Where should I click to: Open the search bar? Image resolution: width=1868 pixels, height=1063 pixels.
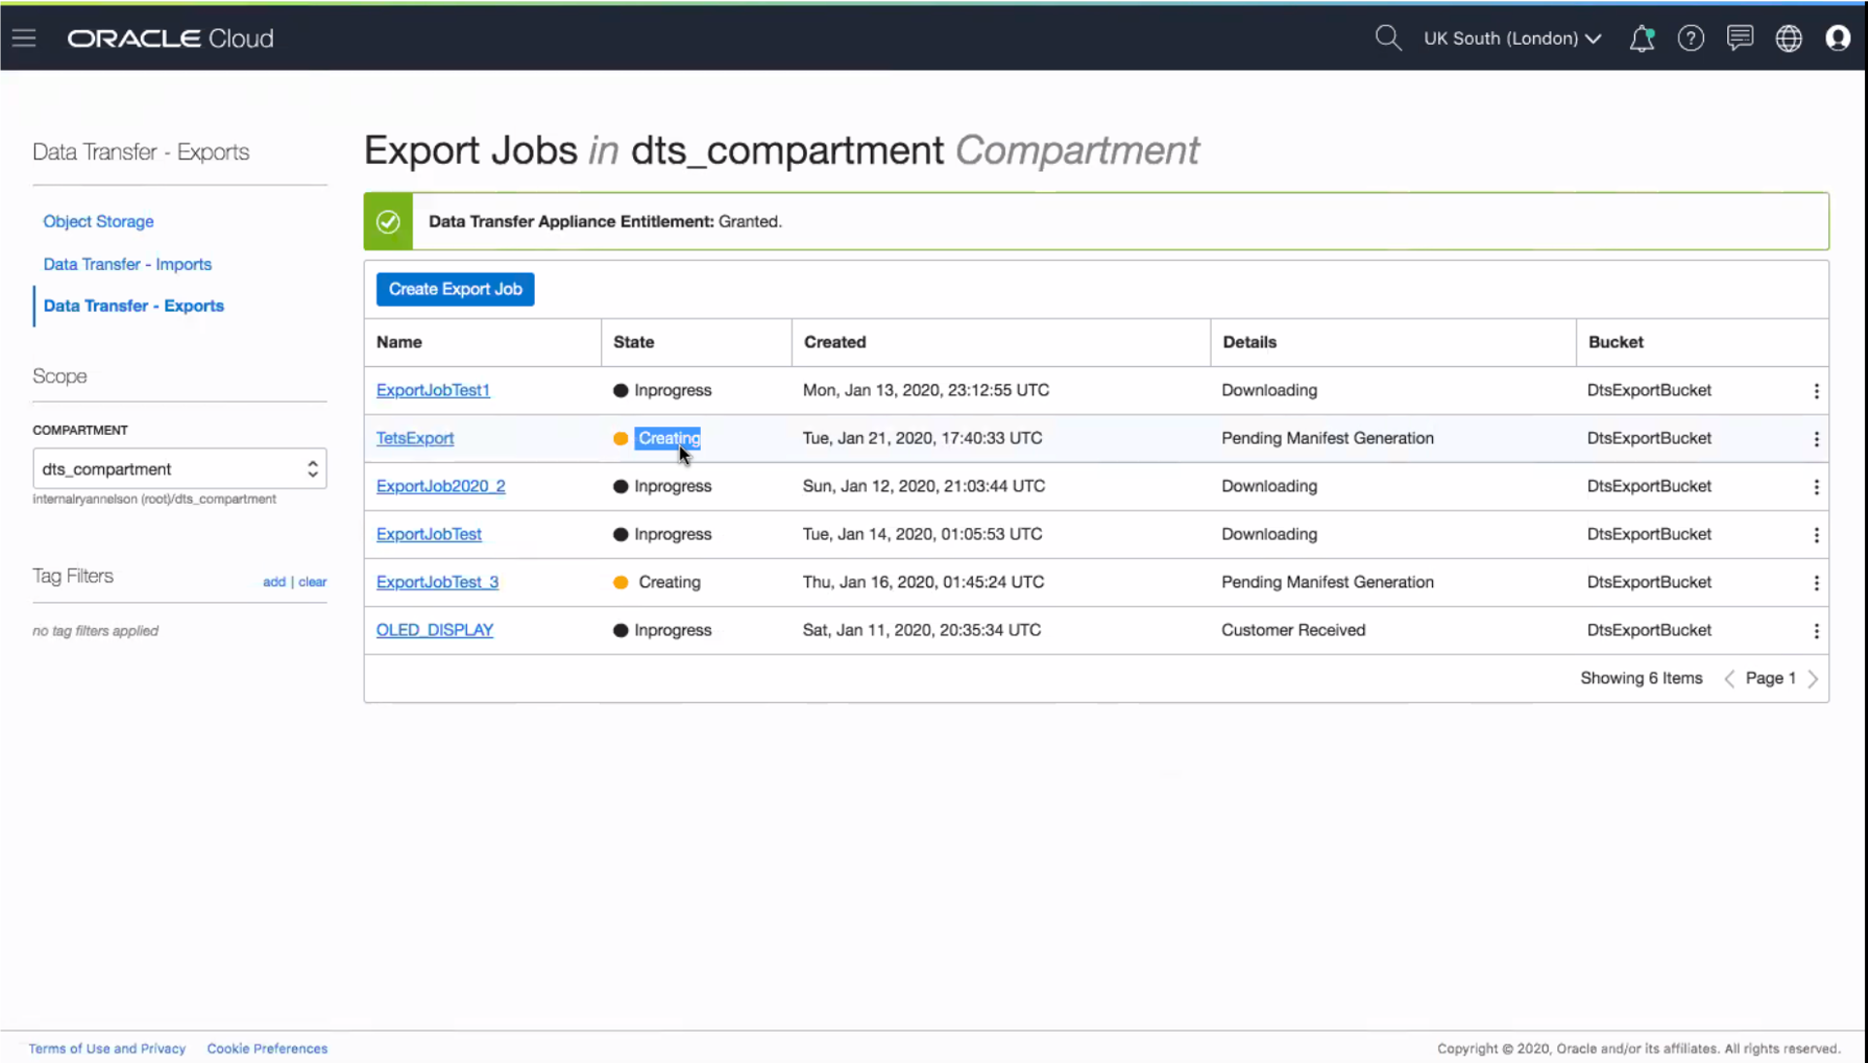coord(1387,38)
